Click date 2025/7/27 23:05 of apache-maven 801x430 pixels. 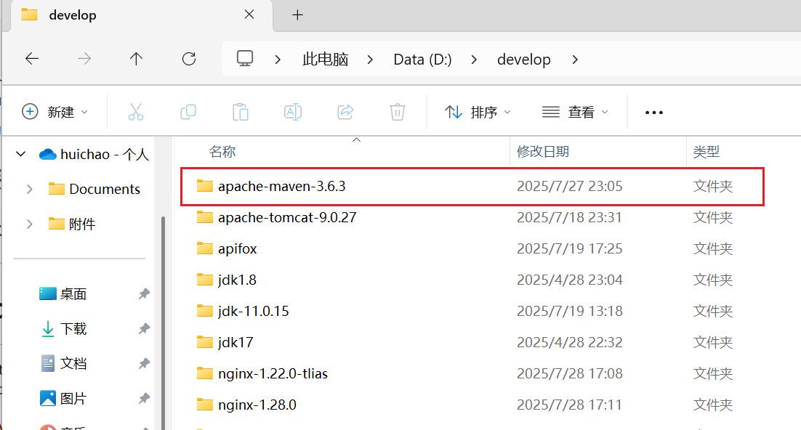click(569, 187)
